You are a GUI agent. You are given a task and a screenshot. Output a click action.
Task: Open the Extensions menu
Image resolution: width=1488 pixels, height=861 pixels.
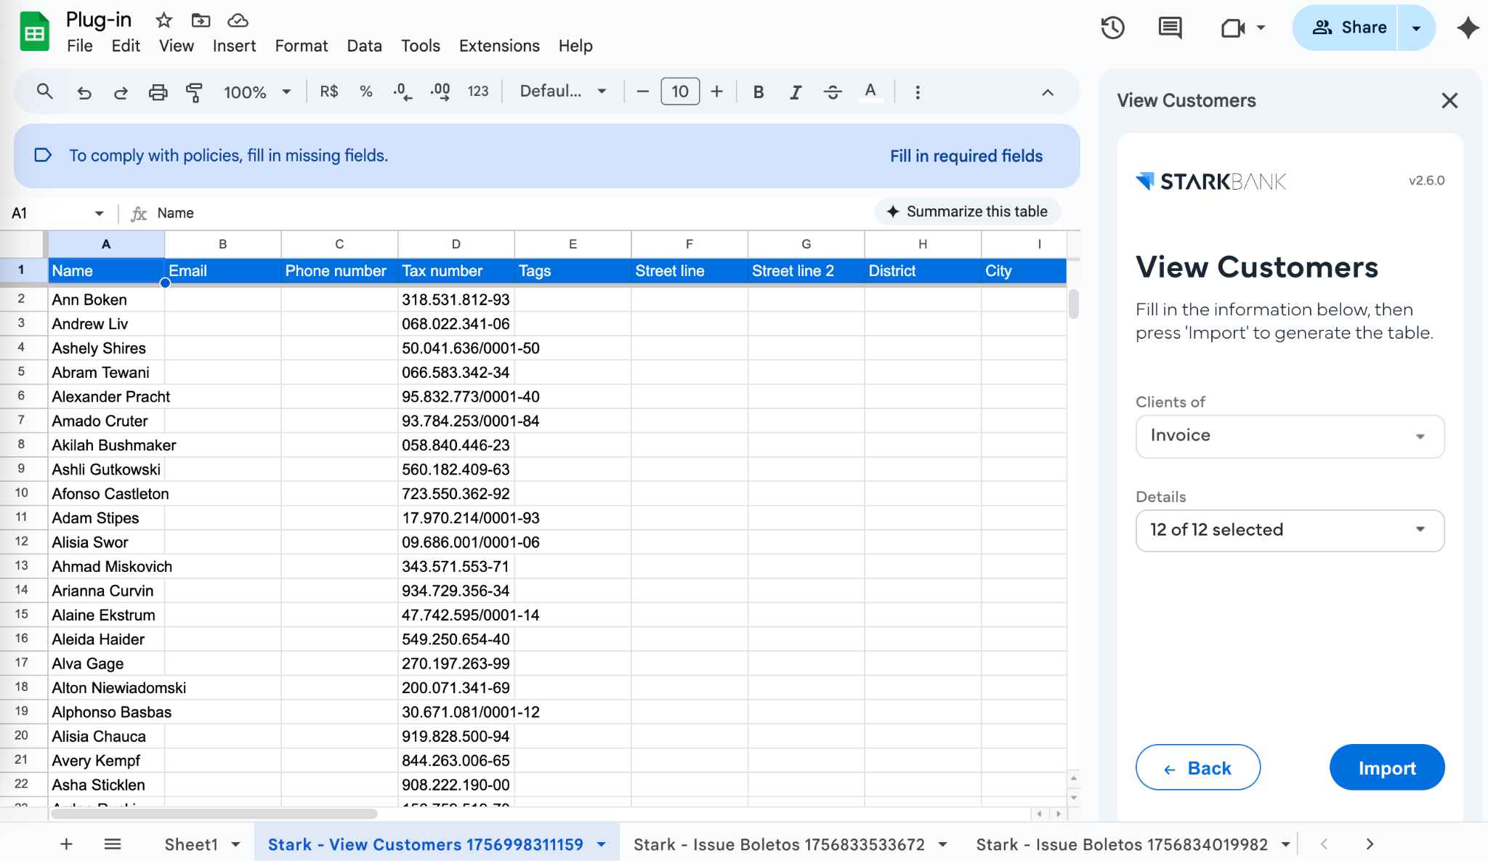499,46
